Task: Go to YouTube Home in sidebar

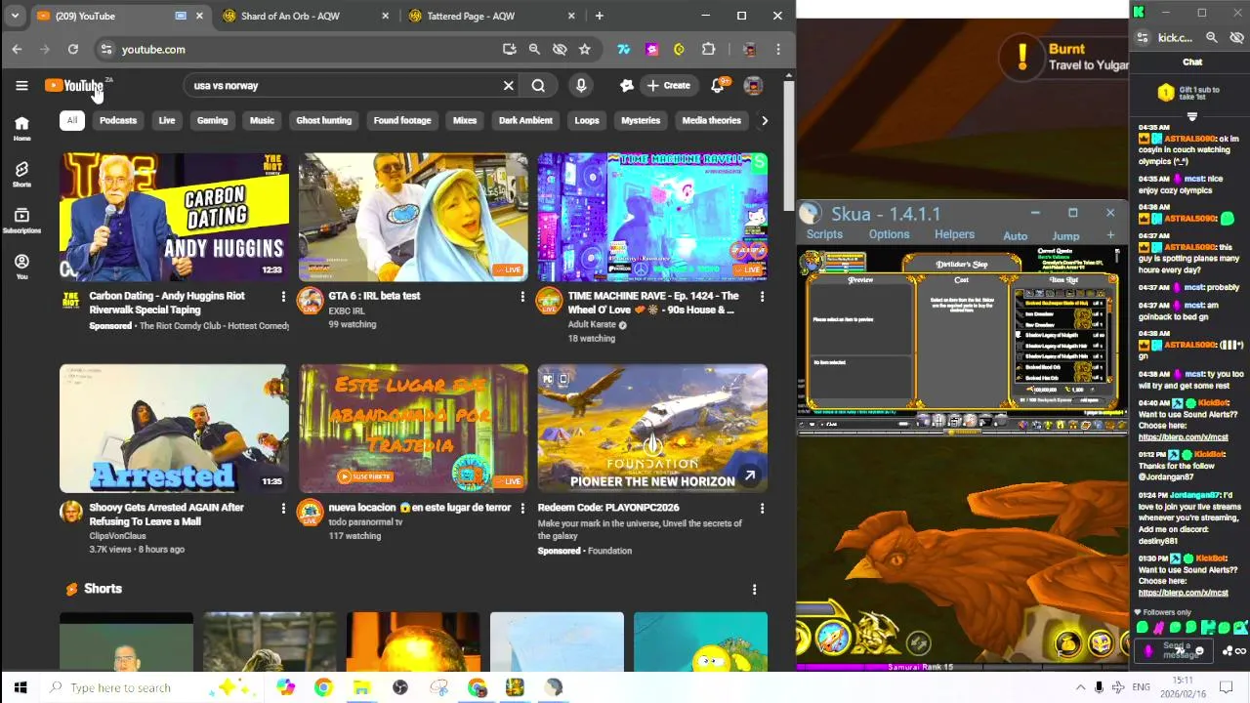Action: click(21, 128)
